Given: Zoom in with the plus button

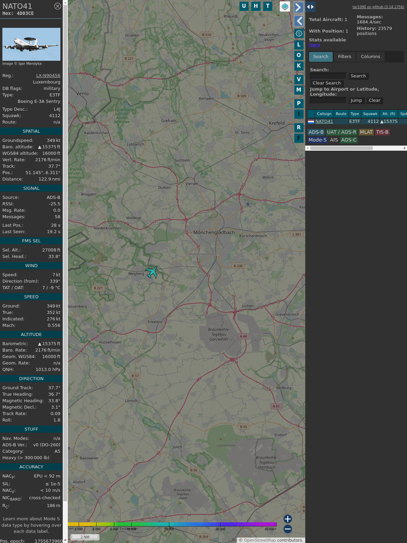Looking at the screenshot, I should [x=288, y=519].
